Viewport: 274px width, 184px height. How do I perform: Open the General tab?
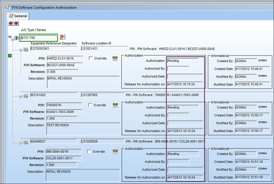click(18, 16)
